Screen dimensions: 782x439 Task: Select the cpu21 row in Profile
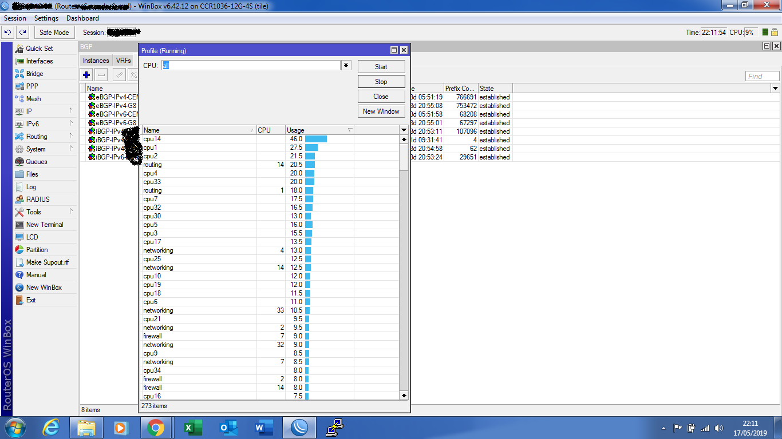click(x=270, y=319)
